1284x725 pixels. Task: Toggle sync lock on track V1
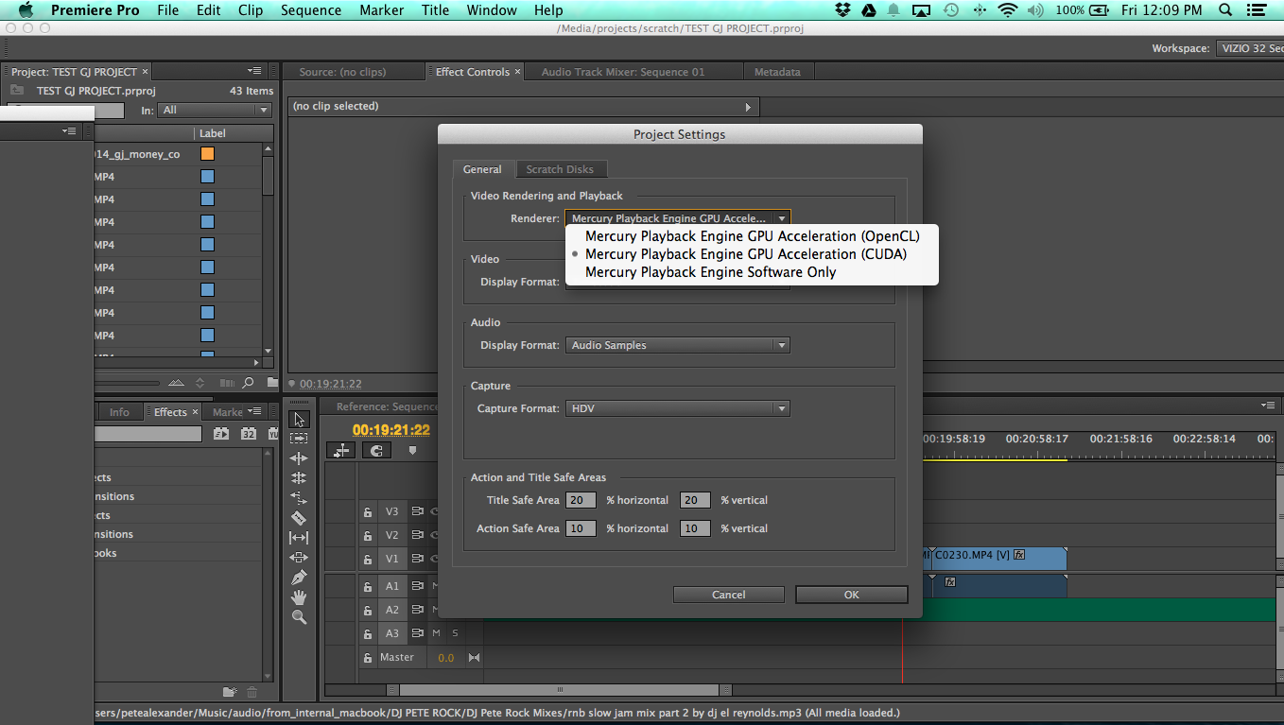pos(417,559)
